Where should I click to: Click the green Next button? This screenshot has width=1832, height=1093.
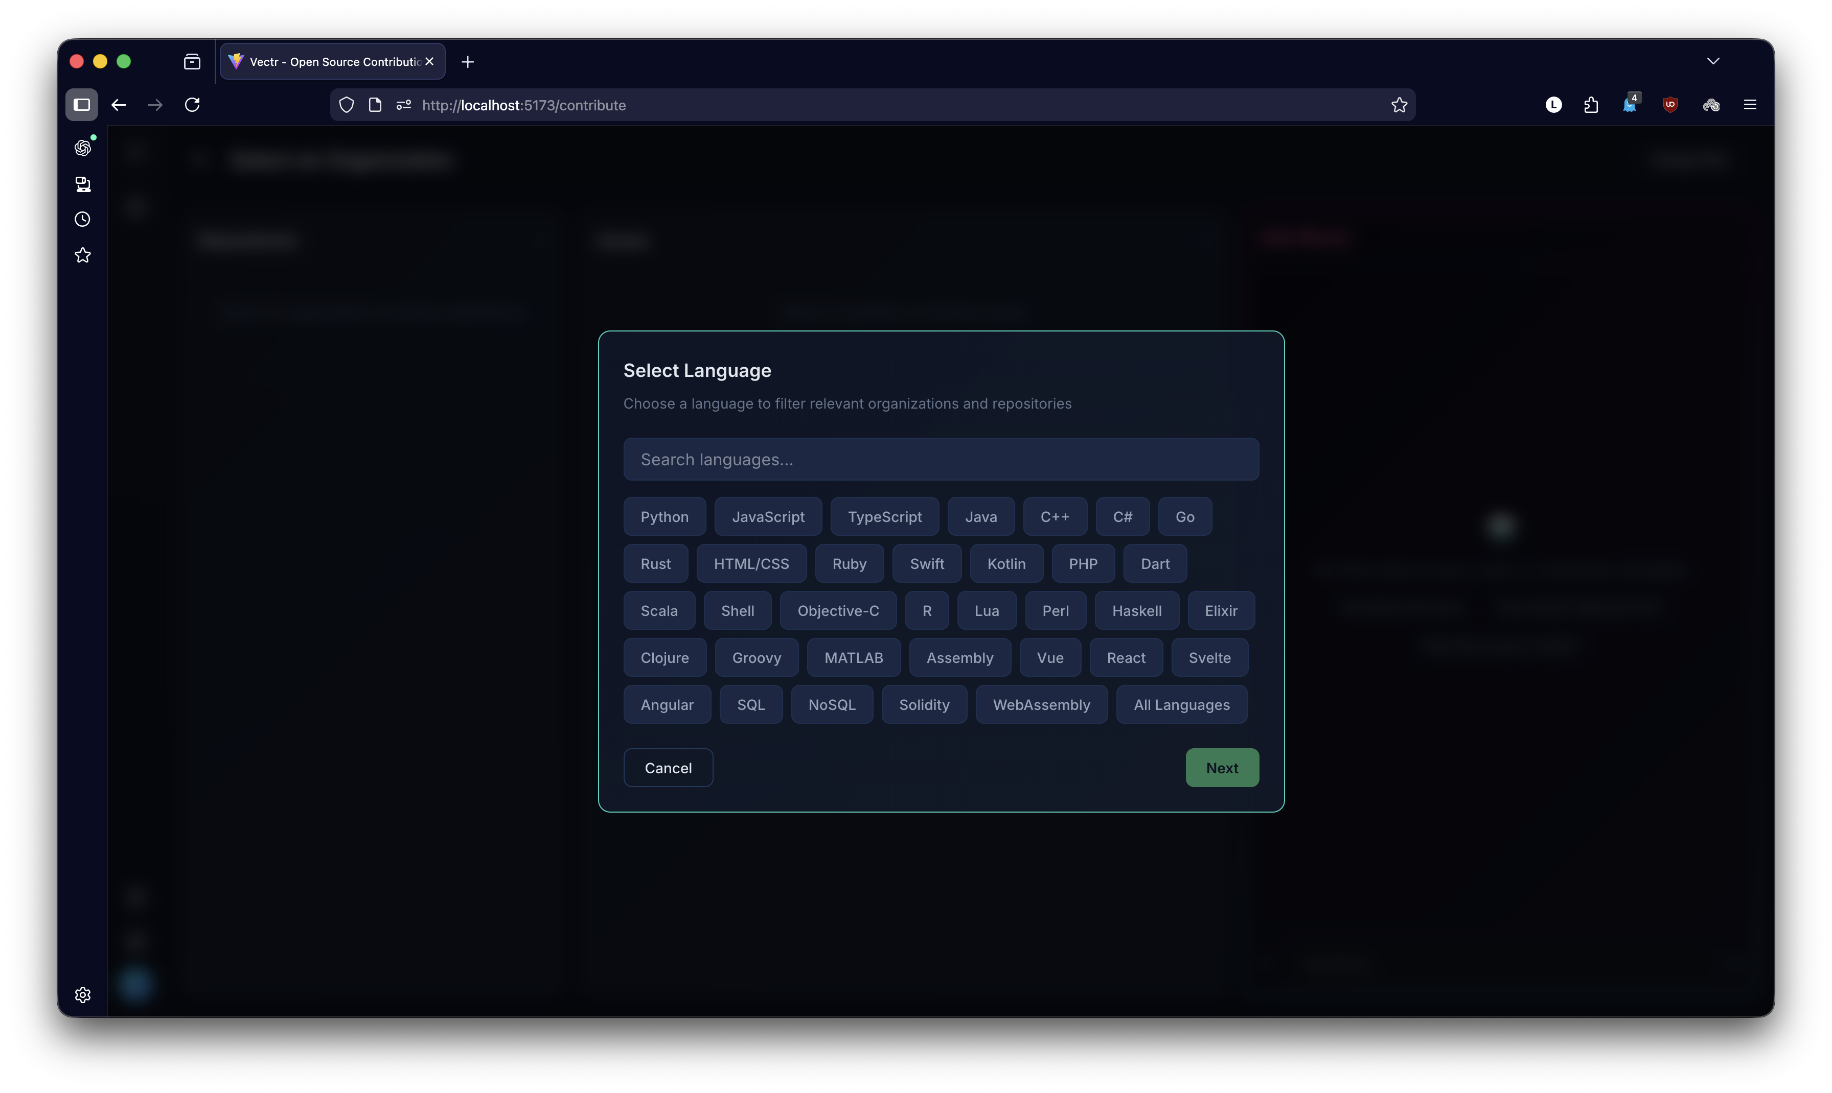pos(1221,768)
